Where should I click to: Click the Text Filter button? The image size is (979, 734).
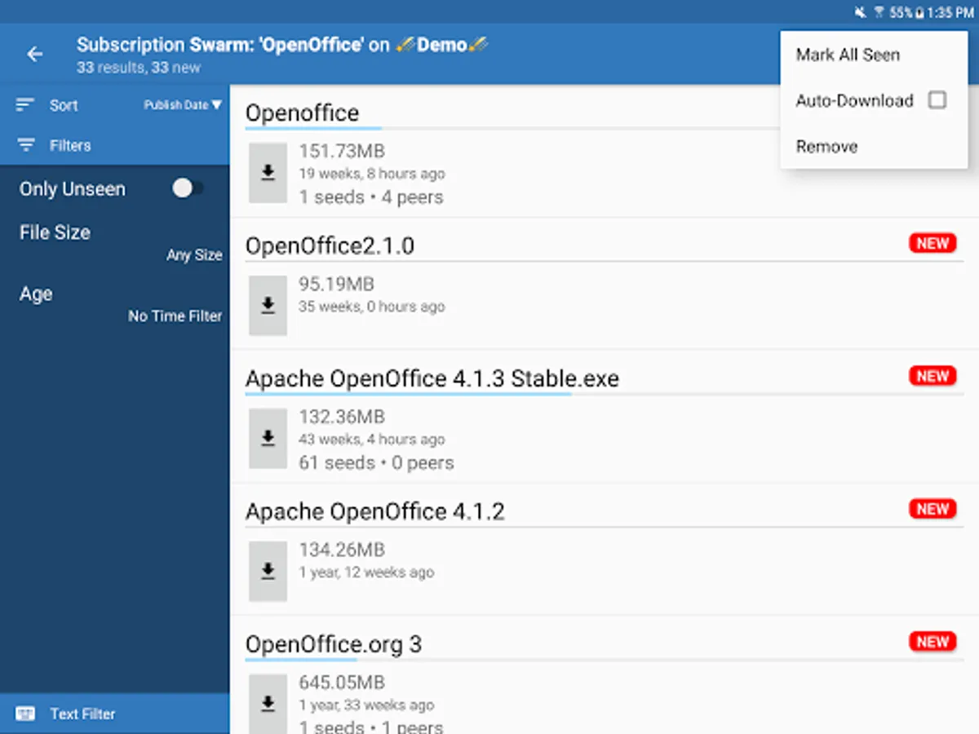[82, 714]
